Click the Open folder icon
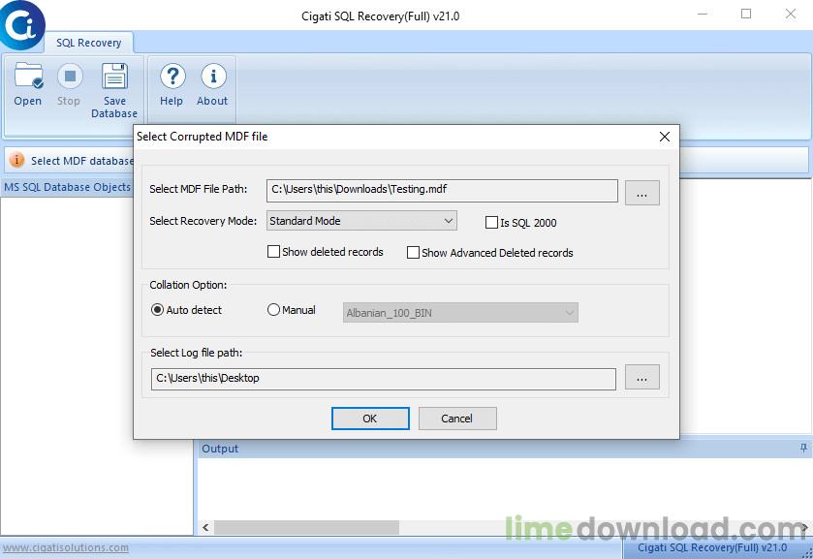 (28, 77)
